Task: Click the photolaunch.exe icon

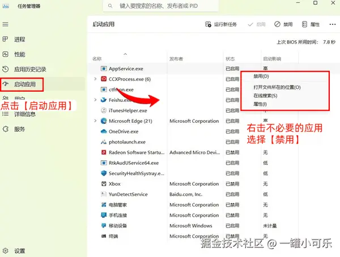Action: tap(104, 142)
